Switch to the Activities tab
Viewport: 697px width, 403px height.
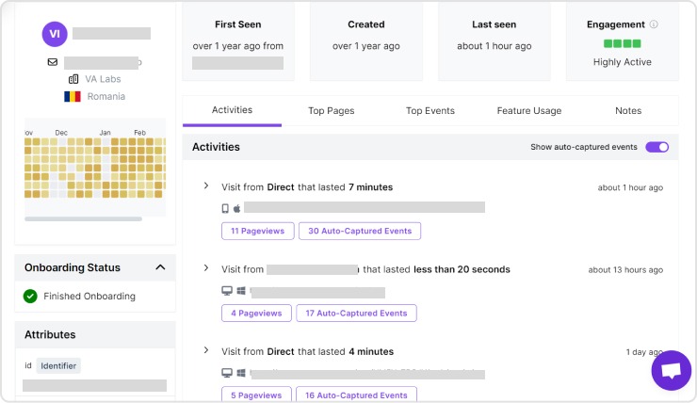[232, 110]
